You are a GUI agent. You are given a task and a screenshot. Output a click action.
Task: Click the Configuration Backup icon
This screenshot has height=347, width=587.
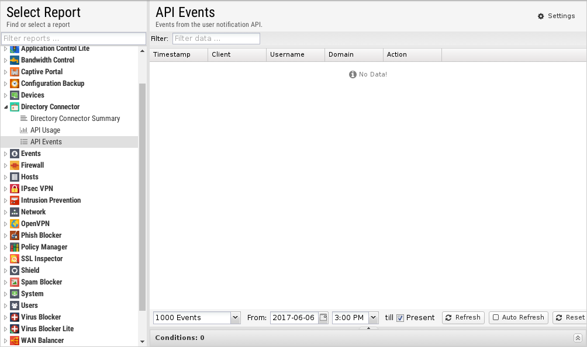pyautogui.click(x=14, y=84)
